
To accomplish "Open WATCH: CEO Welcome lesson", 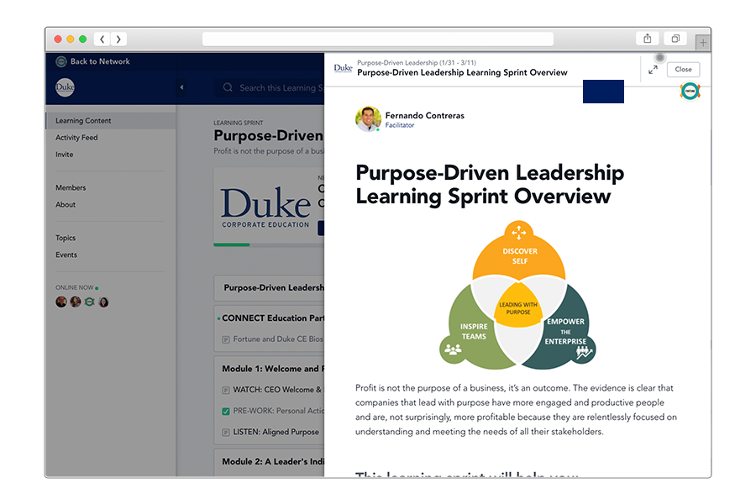I will (x=277, y=390).
